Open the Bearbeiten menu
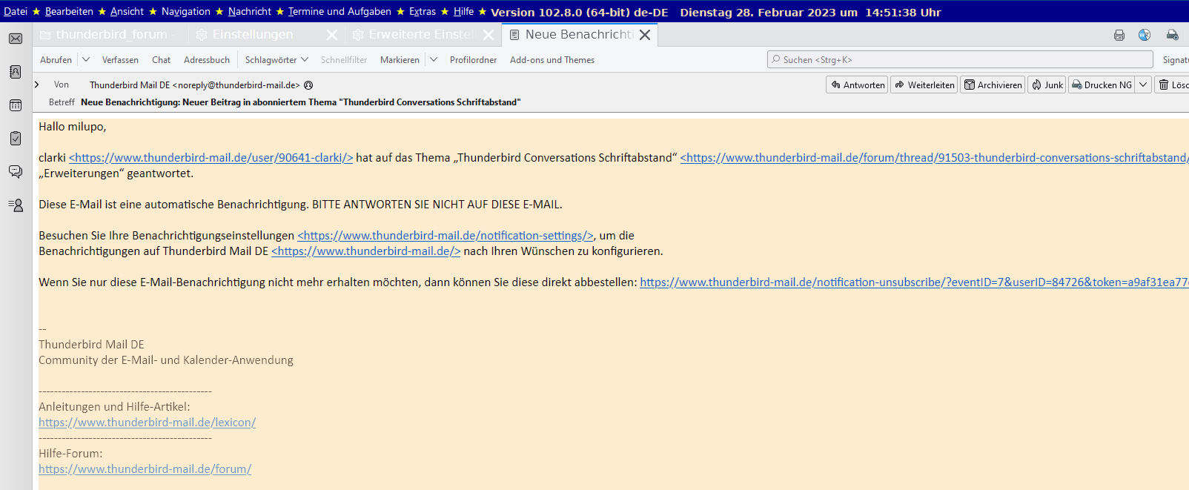1189x490 pixels. (x=69, y=11)
